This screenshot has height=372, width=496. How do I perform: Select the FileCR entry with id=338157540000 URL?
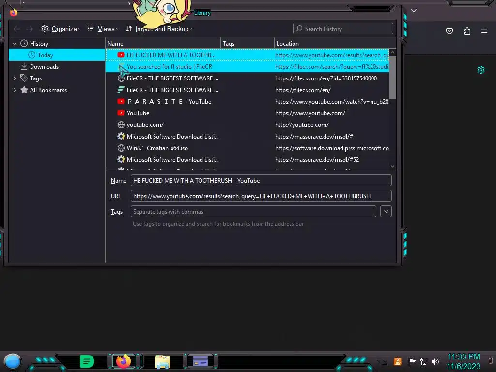[x=247, y=78]
